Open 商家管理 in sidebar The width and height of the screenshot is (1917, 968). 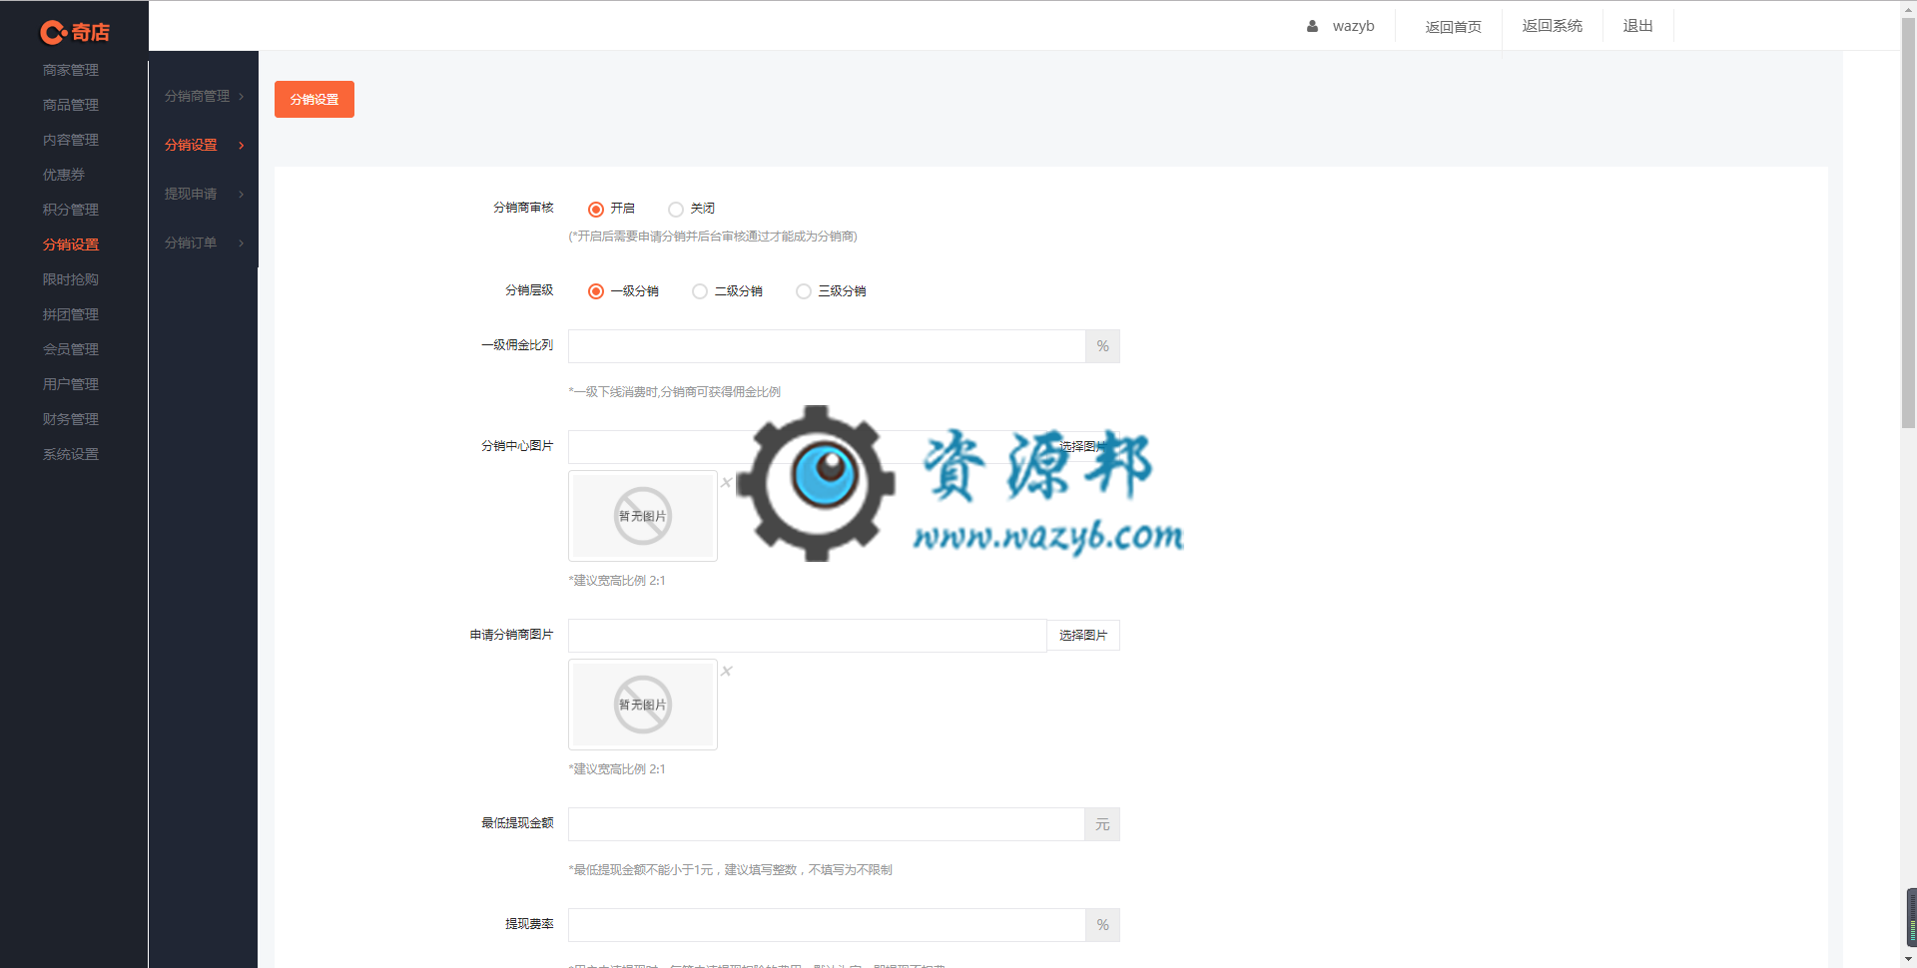coord(71,70)
